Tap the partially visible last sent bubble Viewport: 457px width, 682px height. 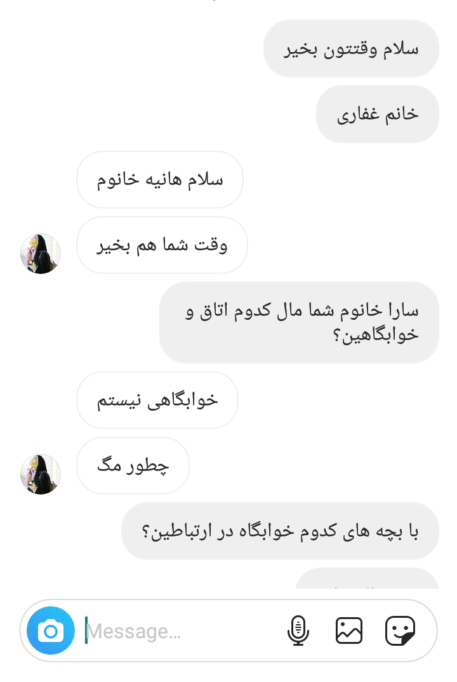pos(367,578)
